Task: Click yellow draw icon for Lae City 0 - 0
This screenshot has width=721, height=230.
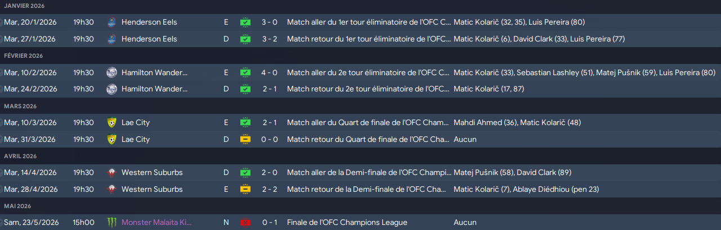Action: coord(245,139)
